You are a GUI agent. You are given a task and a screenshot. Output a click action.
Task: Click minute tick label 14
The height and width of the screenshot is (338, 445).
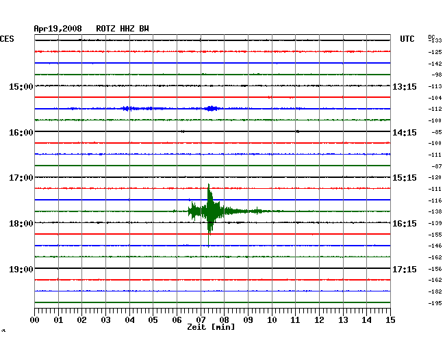pyautogui.click(x=366, y=320)
